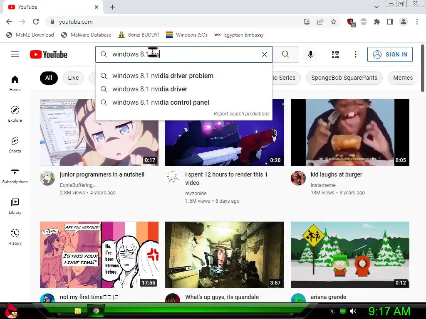Open Egyptian Embassy bookmark

pos(239,35)
